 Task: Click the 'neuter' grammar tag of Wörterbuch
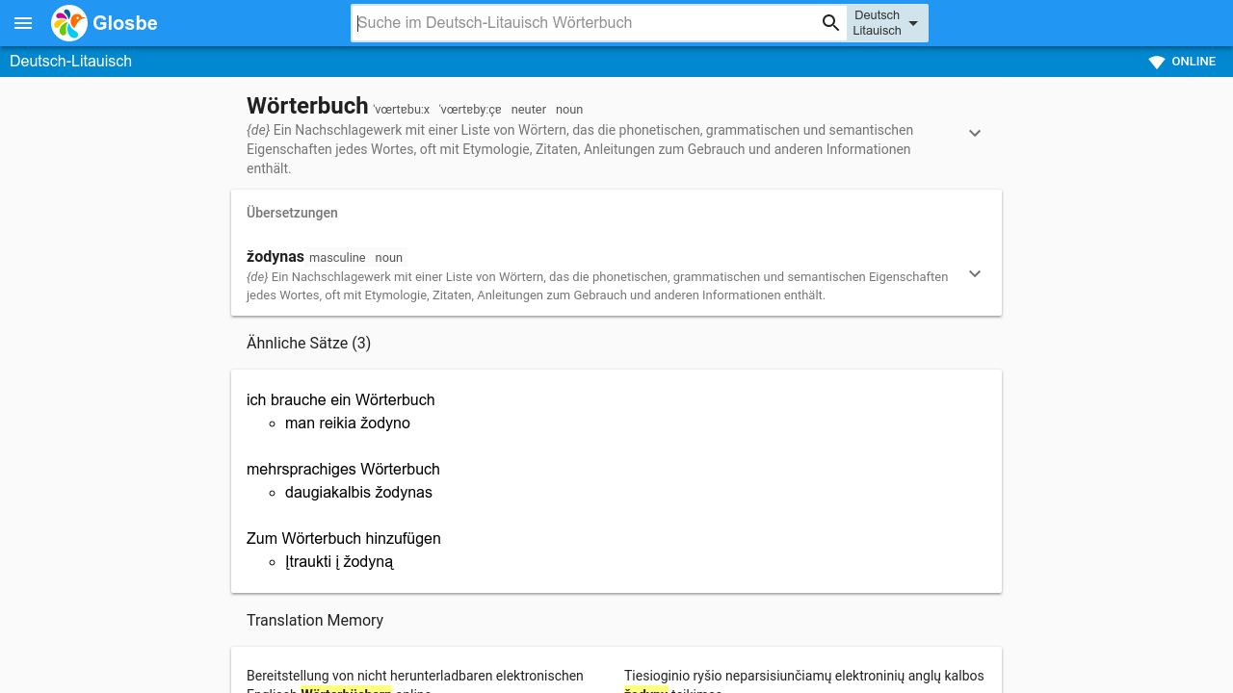click(529, 110)
